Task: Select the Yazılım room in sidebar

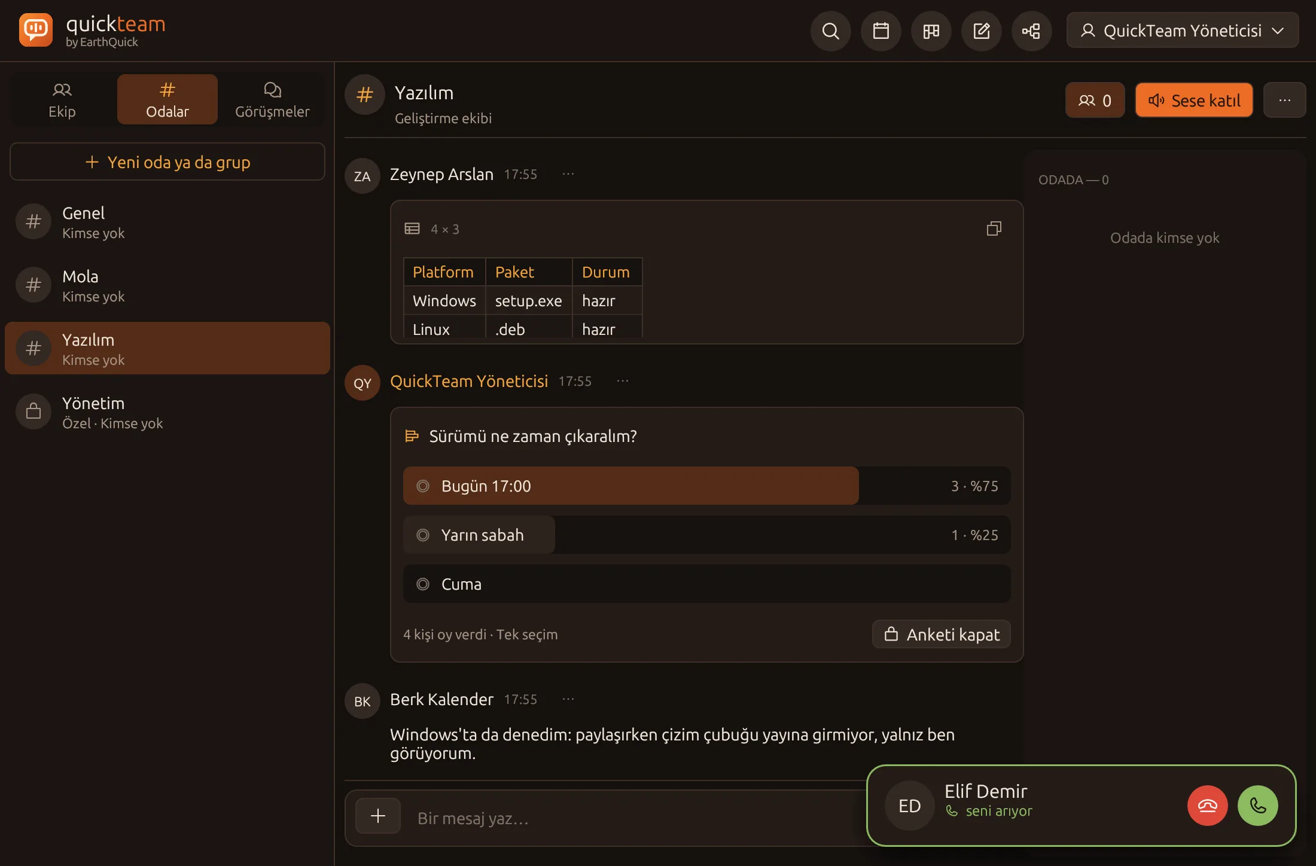Action: click(x=167, y=349)
